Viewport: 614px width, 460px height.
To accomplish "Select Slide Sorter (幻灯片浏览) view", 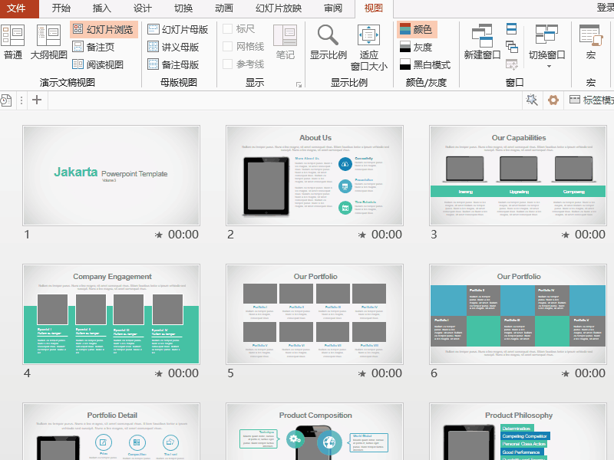I will [x=104, y=29].
